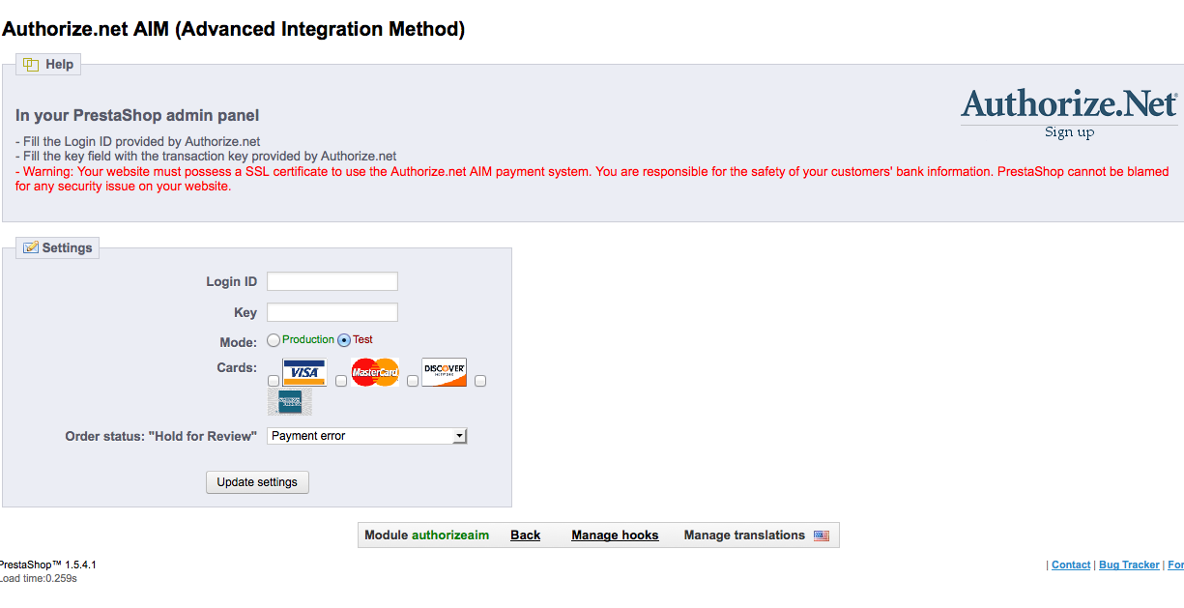Open the Contact footer link
The height and width of the screenshot is (608, 1184).
[1071, 565]
